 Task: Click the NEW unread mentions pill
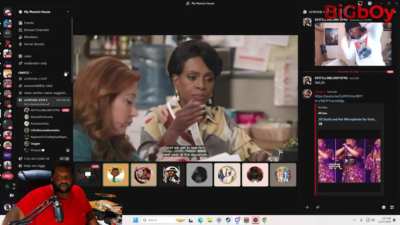[x=7, y=176]
